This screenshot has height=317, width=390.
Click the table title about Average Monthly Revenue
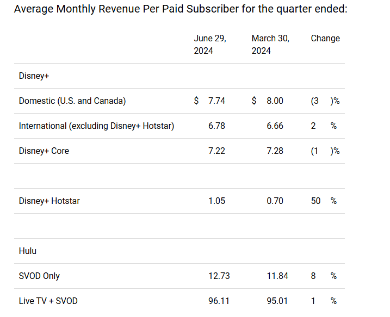tap(181, 10)
